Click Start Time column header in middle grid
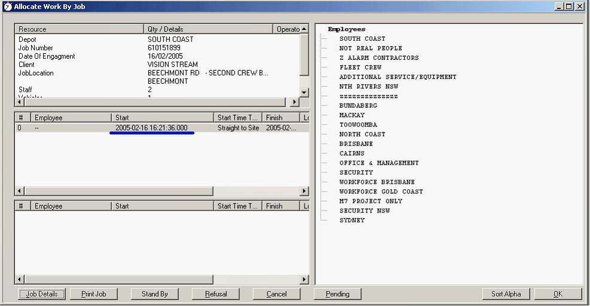The height and width of the screenshot is (306, 590). pos(238,118)
